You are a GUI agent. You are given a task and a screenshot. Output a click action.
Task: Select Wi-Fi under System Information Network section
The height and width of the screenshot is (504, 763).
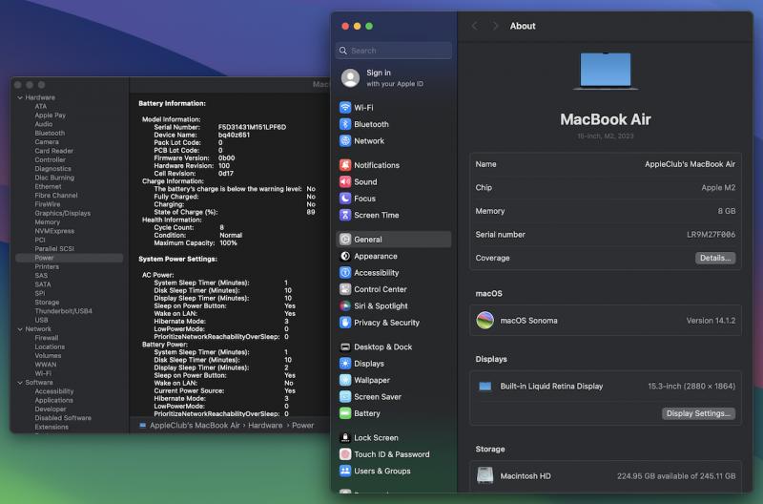click(x=43, y=373)
